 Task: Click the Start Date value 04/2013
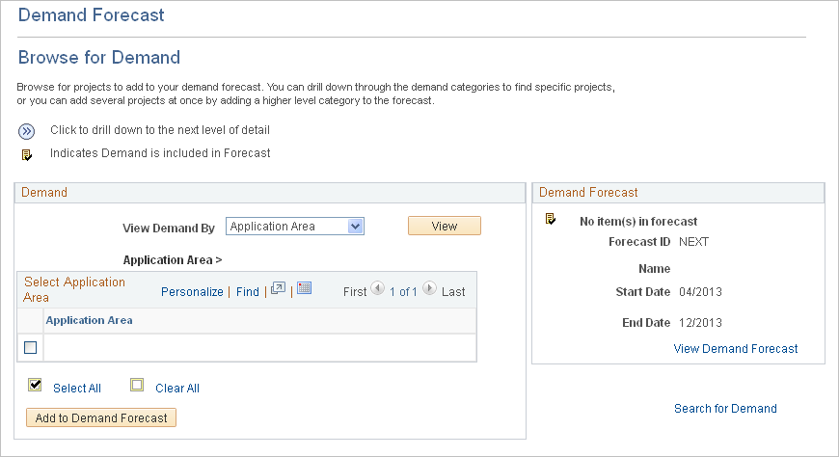click(700, 291)
